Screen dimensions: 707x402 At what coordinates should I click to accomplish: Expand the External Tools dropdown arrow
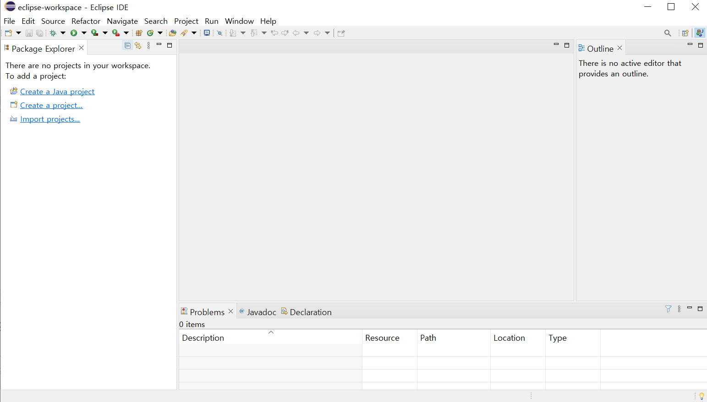(126, 33)
